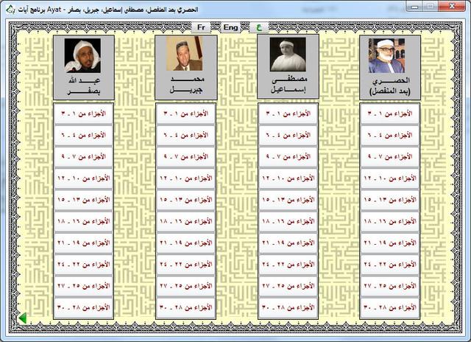
Task: Click the name label عبد الله بصفر
Action: 84,86
